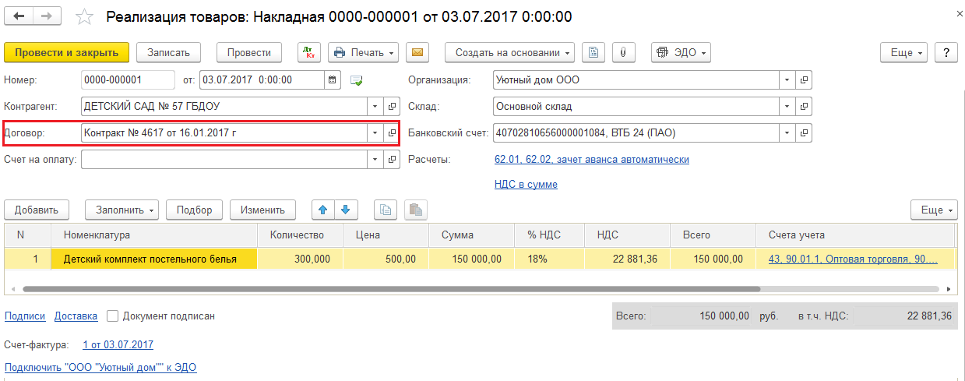Move row up with blue arrow
The image size is (965, 381).
(322, 210)
